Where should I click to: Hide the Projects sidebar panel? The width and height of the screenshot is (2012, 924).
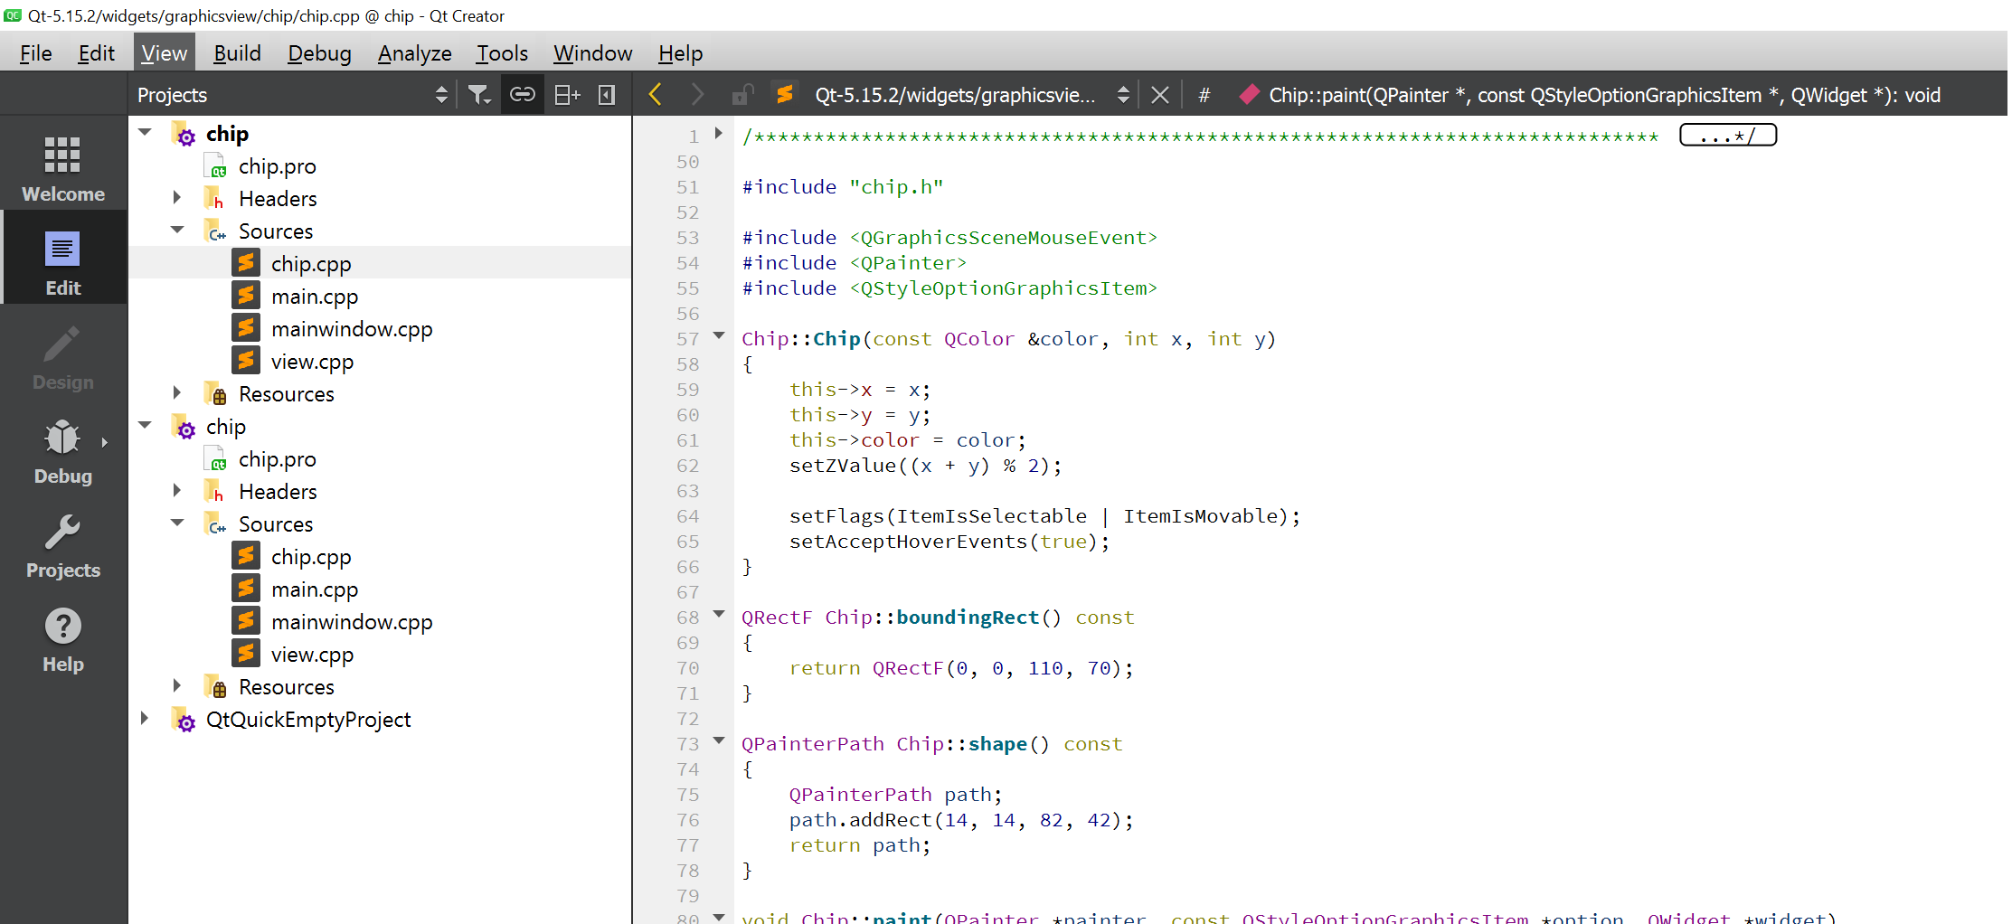point(607,95)
